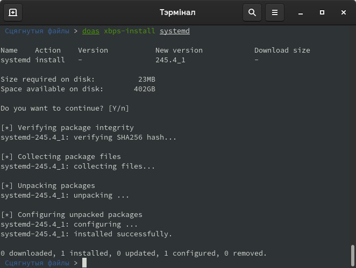The height and width of the screenshot is (268, 356).
Task: Click 'systemd-245.4_1: configuring ...' line
Action: (x=69, y=224)
